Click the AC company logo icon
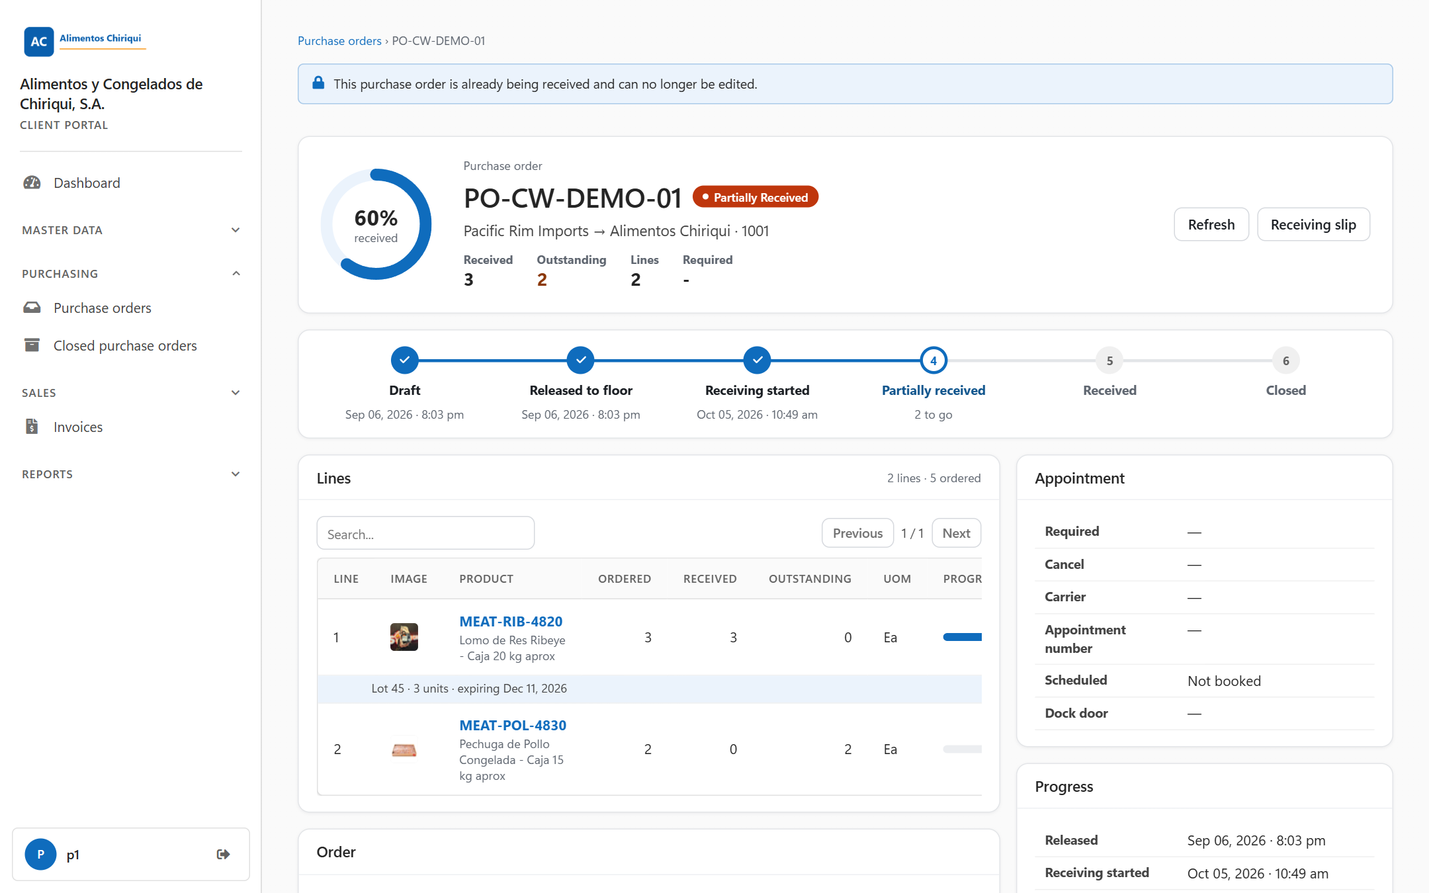 tap(39, 41)
